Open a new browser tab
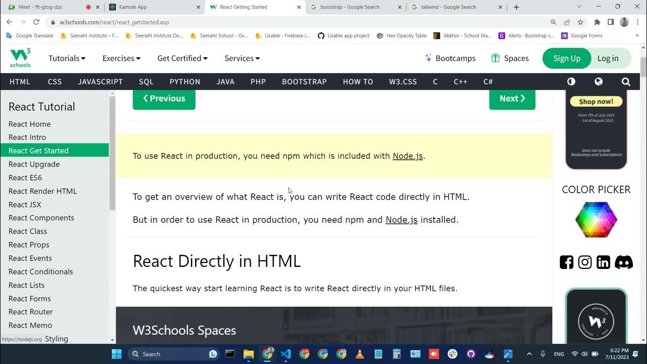This screenshot has width=647, height=364. (x=516, y=7)
